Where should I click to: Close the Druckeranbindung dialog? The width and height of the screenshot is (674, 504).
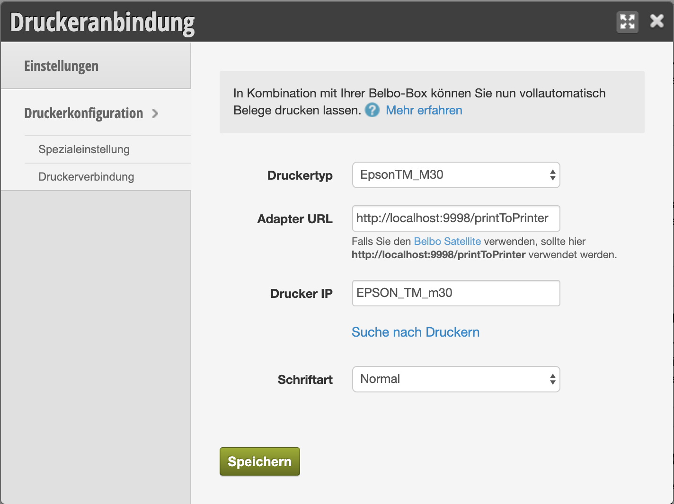pos(656,21)
